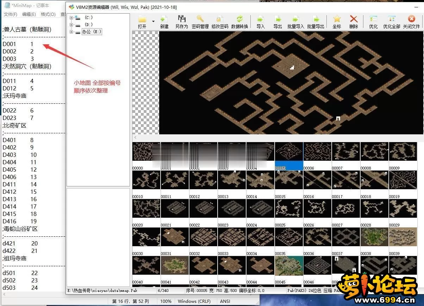Screen dimensions: 424x306
Task: Run 优化全部 optimize all
Action: (x=392, y=22)
